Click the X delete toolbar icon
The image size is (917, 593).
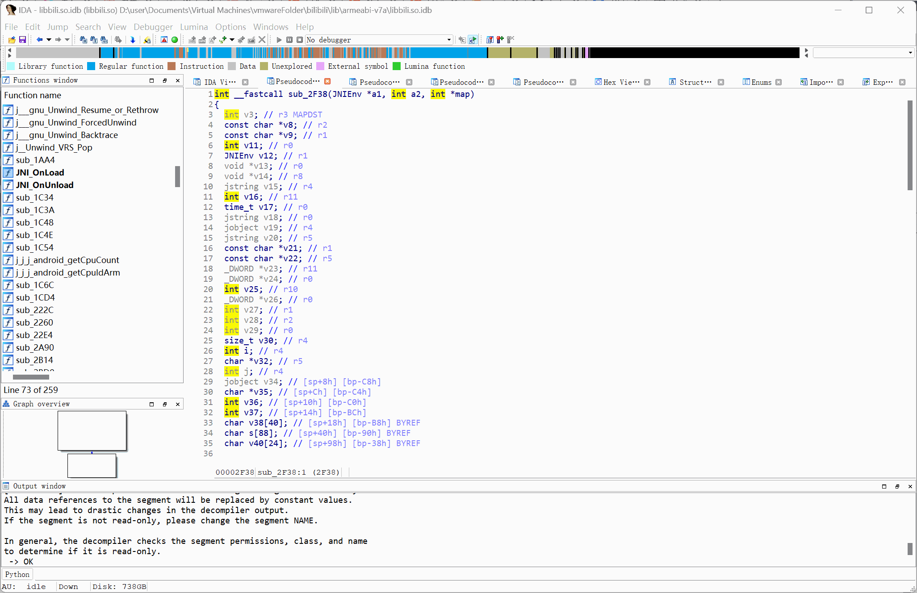pyautogui.click(x=262, y=40)
